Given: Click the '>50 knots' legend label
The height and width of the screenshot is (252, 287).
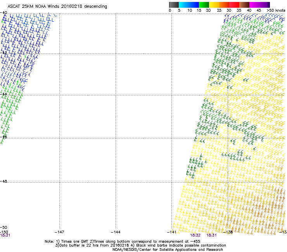Looking at the screenshot, I should pyautogui.click(x=276, y=10).
